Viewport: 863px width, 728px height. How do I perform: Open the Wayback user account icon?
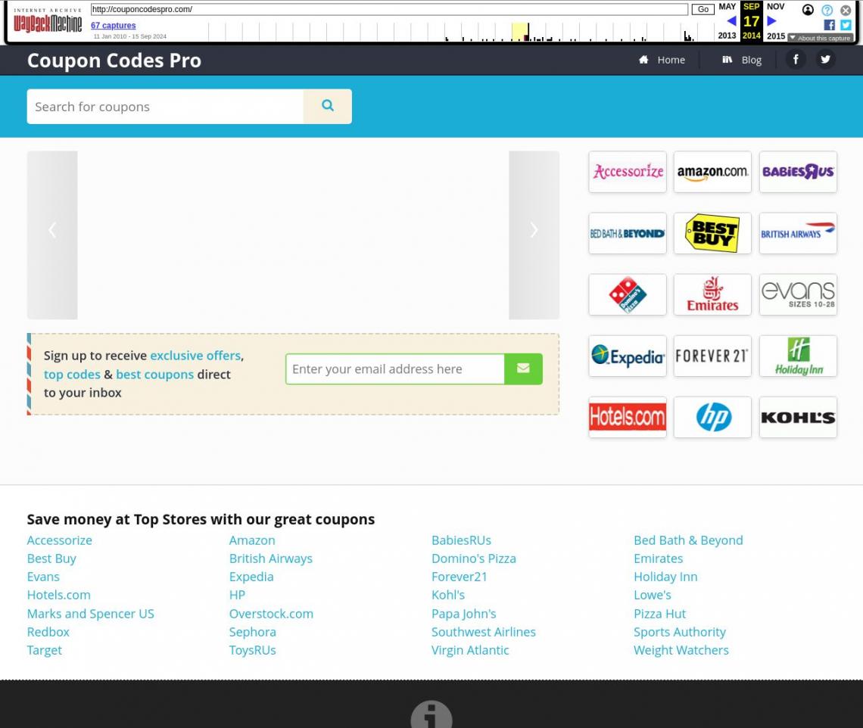click(x=808, y=10)
